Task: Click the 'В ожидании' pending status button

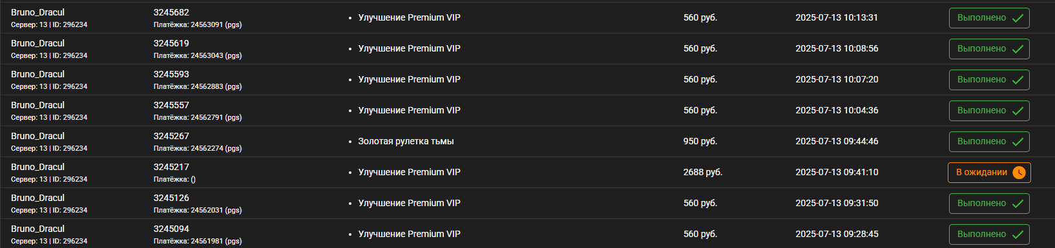Action: (x=989, y=173)
